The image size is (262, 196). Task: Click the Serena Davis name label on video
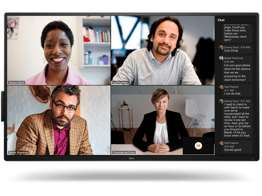click(x=17, y=83)
